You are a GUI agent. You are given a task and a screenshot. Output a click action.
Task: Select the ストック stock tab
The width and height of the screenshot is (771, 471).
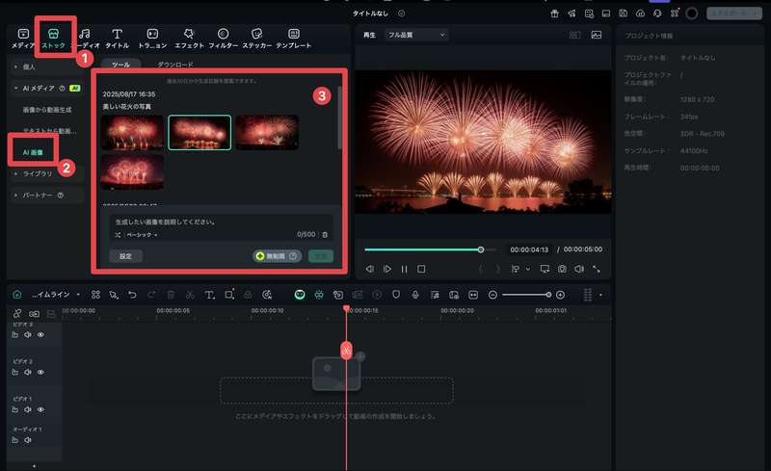pos(53,39)
